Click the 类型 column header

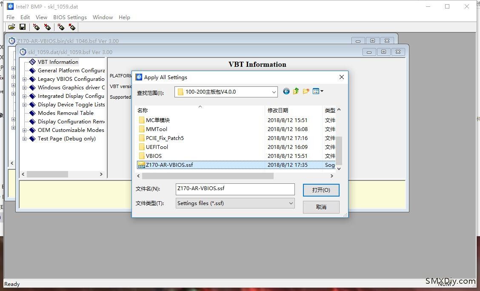330,110
